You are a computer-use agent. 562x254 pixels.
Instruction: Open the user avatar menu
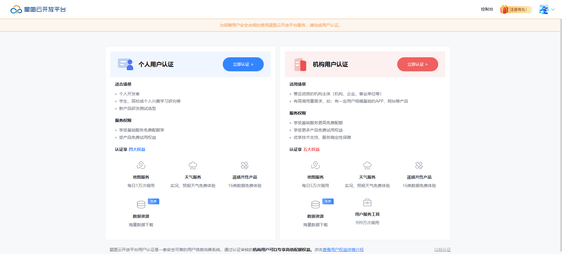(544, 9)
